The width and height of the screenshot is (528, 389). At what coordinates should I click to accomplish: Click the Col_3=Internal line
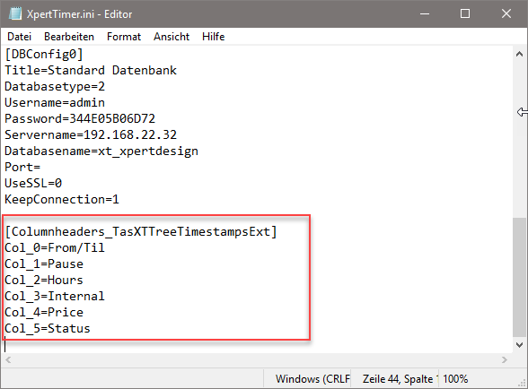54,296
